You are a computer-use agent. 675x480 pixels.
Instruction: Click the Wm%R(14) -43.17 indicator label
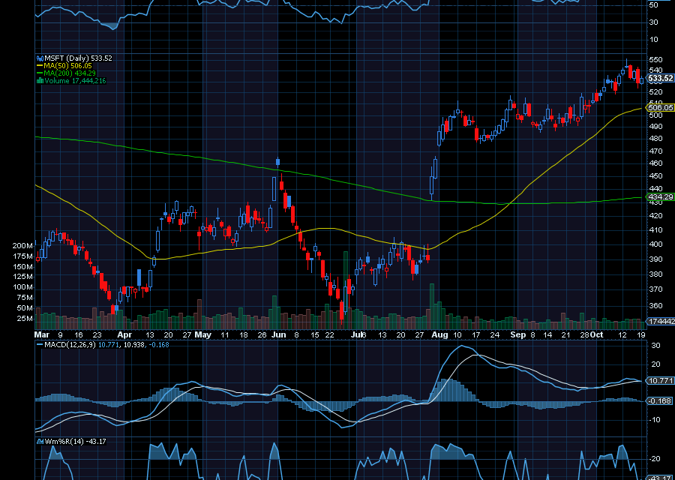click(x=75, y=441)
